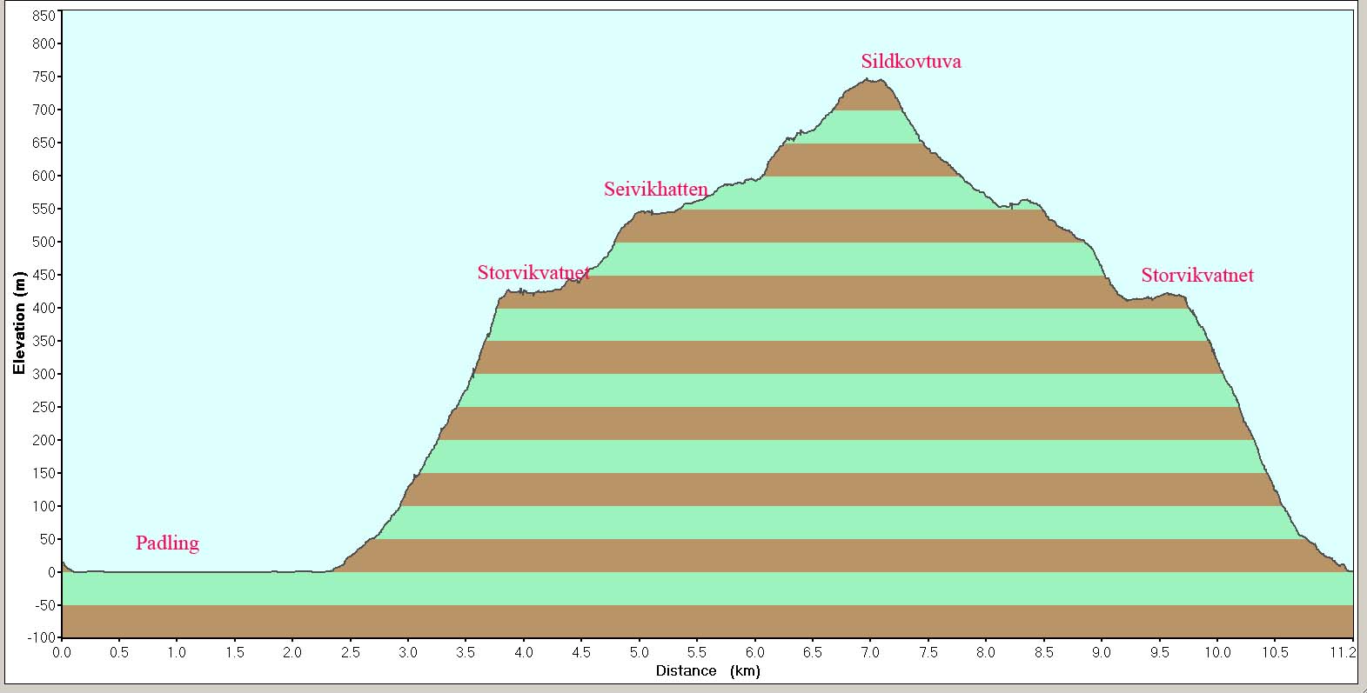Select the Storvikvatnet label on the descent

pyautogui.click(x=1197, y=276)
